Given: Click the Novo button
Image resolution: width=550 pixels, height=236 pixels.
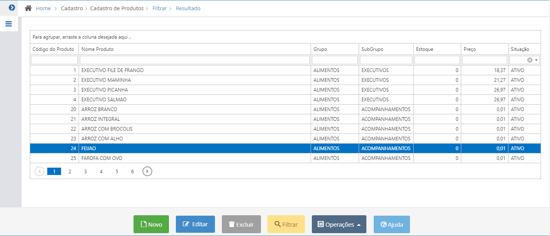Looking at the screenshot, I should (x=151, y=224).
